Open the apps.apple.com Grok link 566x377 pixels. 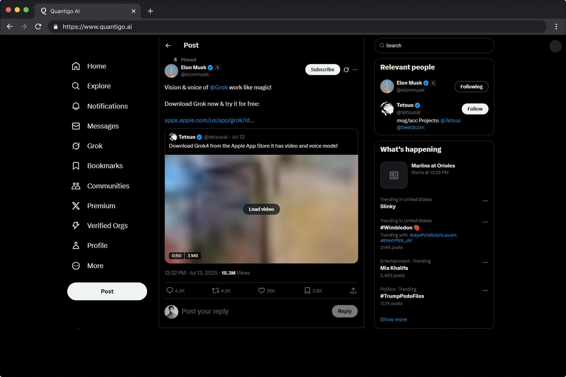click(209, 120)
